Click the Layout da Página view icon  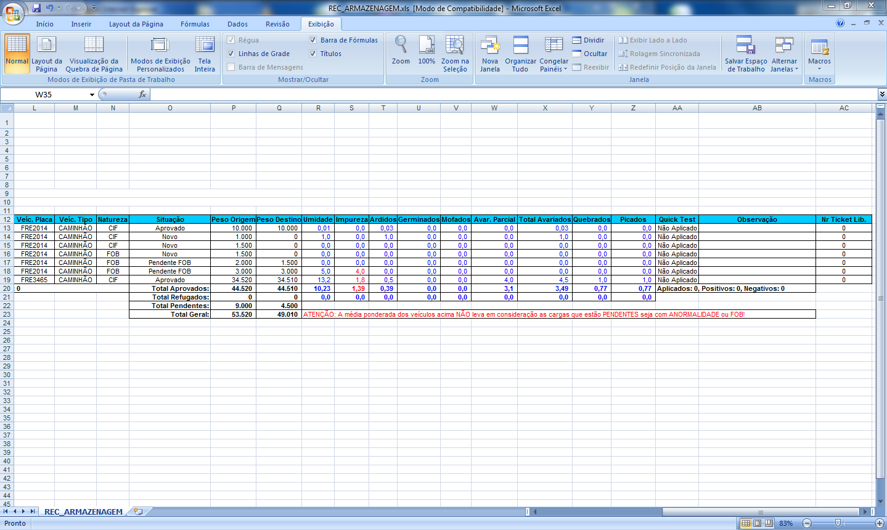click(47, 45)
